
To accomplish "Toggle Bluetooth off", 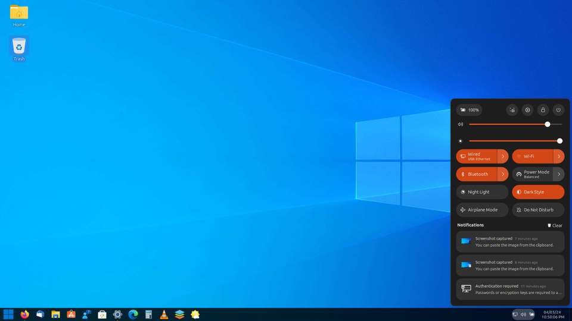I will [477, 174].
